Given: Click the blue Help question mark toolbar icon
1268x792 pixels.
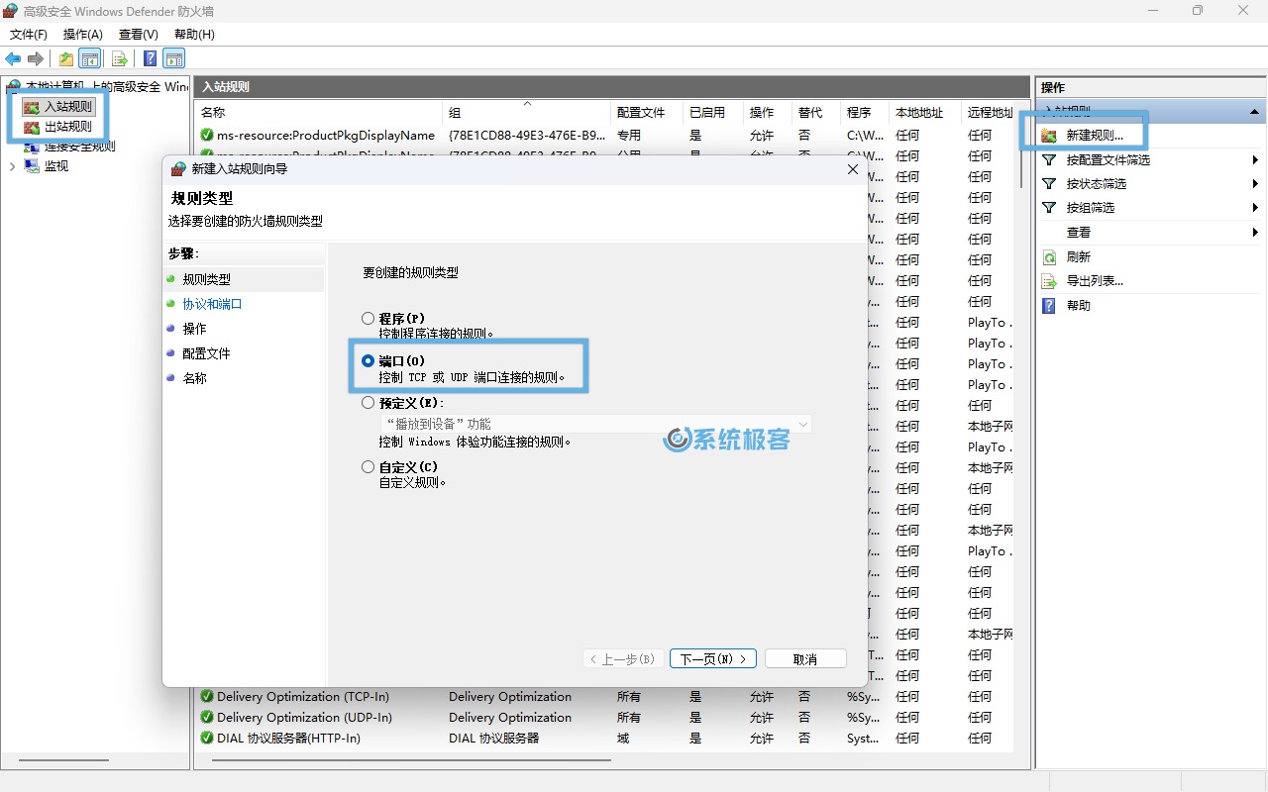Looking at the screenshot, I should (150, 59).
